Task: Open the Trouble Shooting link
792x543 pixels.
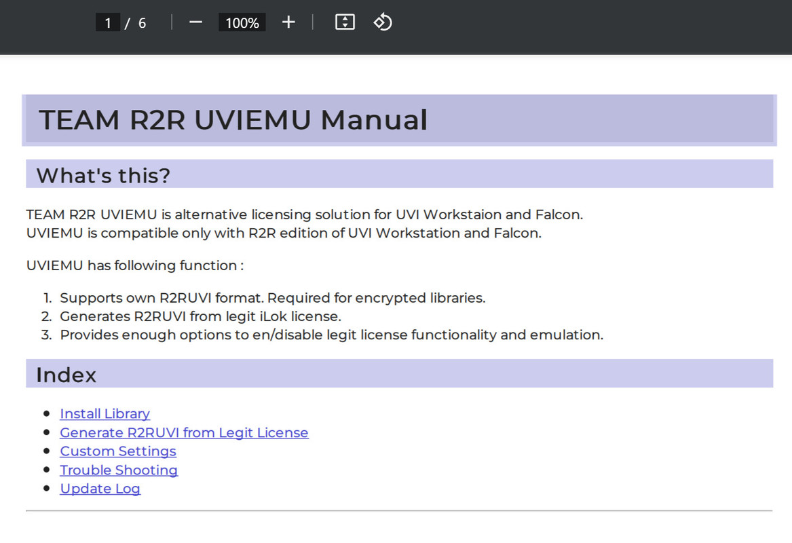Action: coord(119,470)
